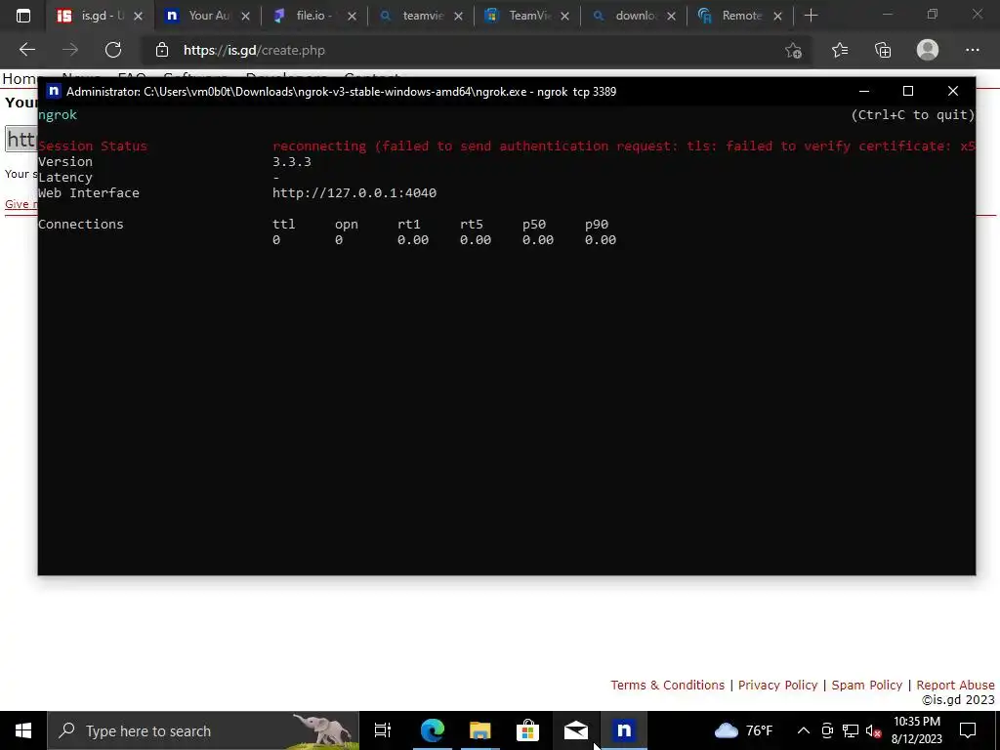Open Microsoft Edge from the taskbar
1000x750 pixels.
(432, 730)
